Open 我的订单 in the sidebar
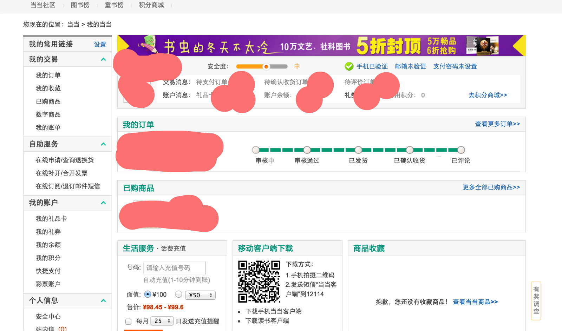The width and height of the screenshot is (562, 331). coord(48,75)
